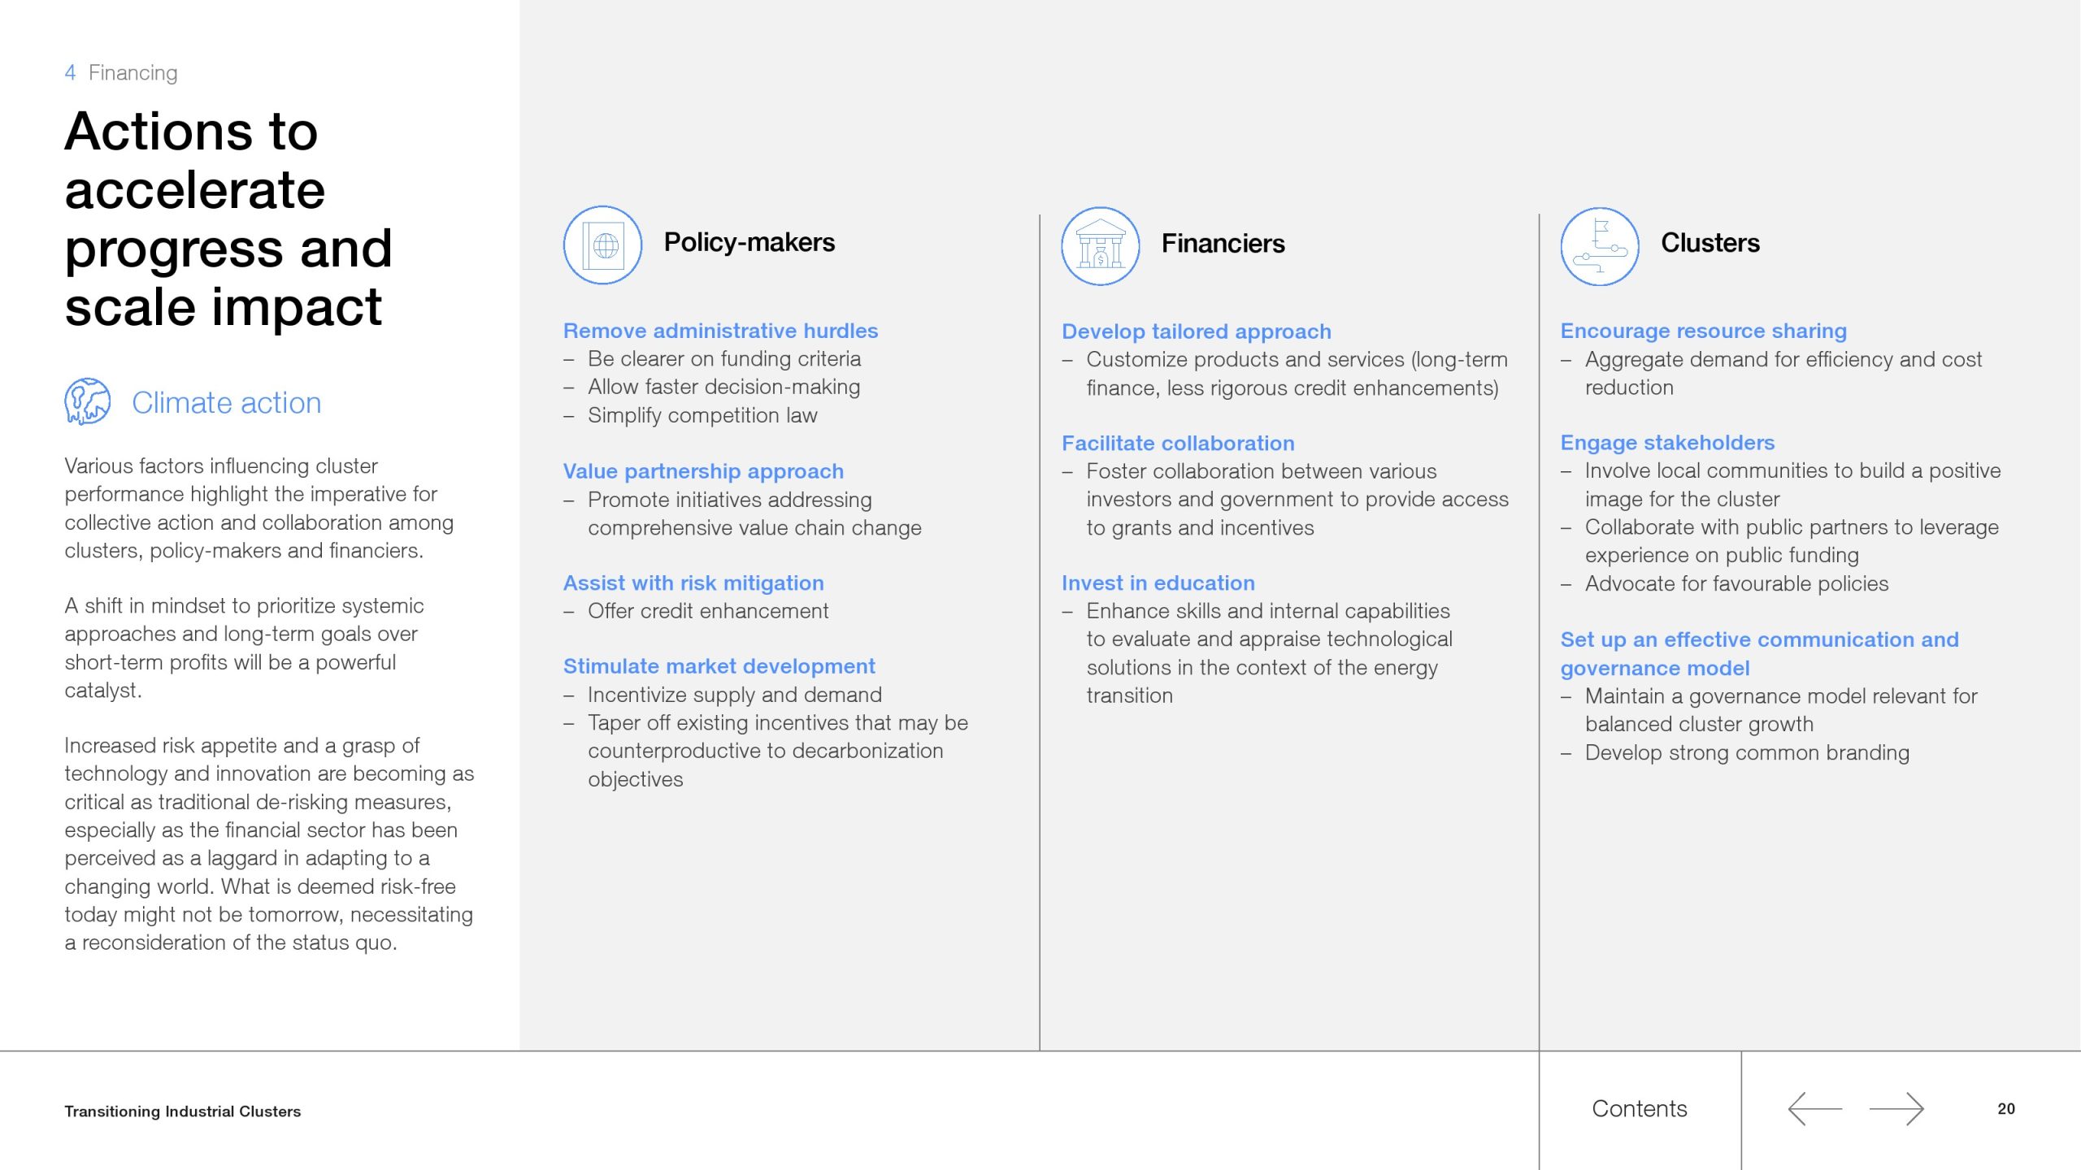2081x1170 pixels.
Task: Select the Remove administrative hurdles heading
Action: [720, 331]
